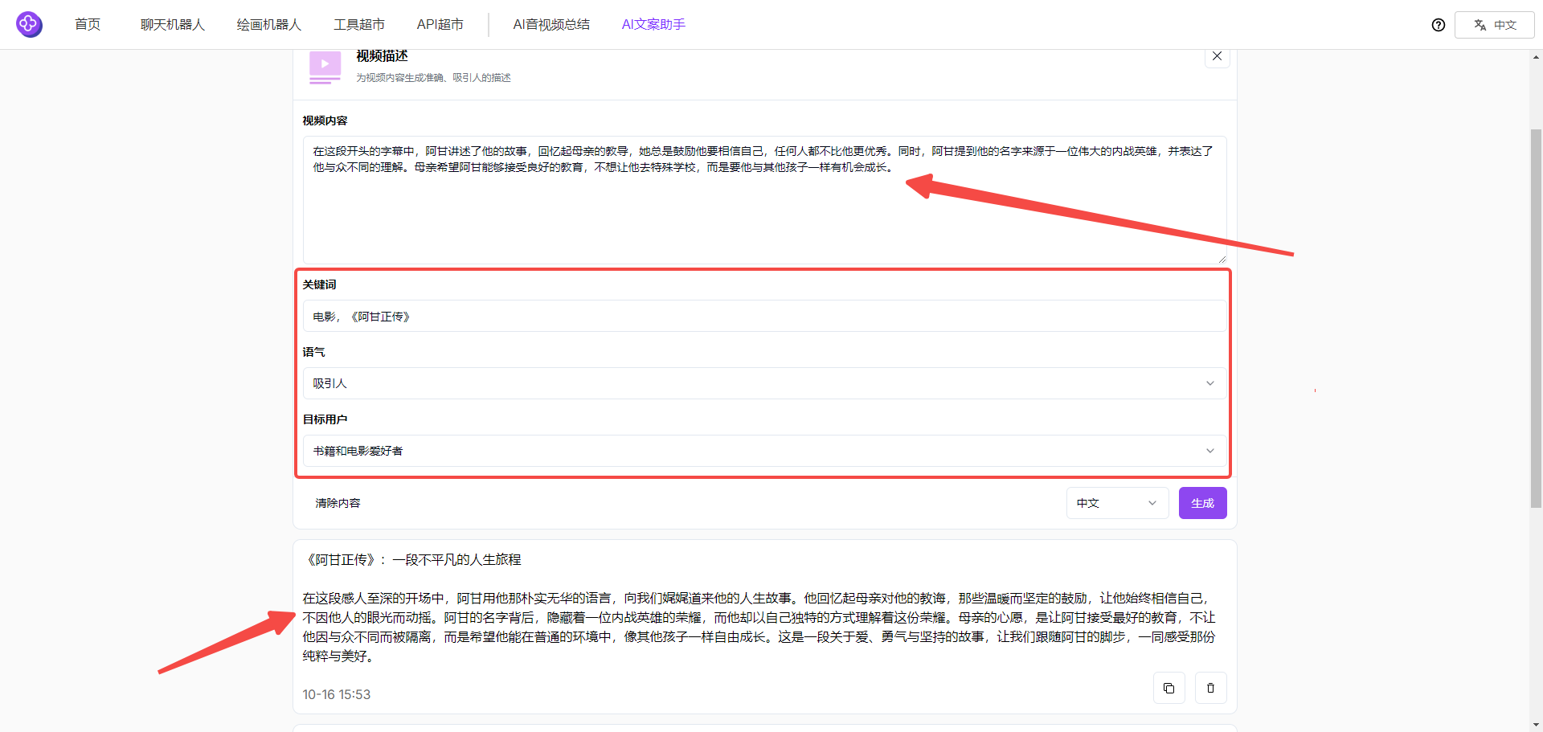Click the 生成 button
1543x732 pixels.
coord(1202,503)
